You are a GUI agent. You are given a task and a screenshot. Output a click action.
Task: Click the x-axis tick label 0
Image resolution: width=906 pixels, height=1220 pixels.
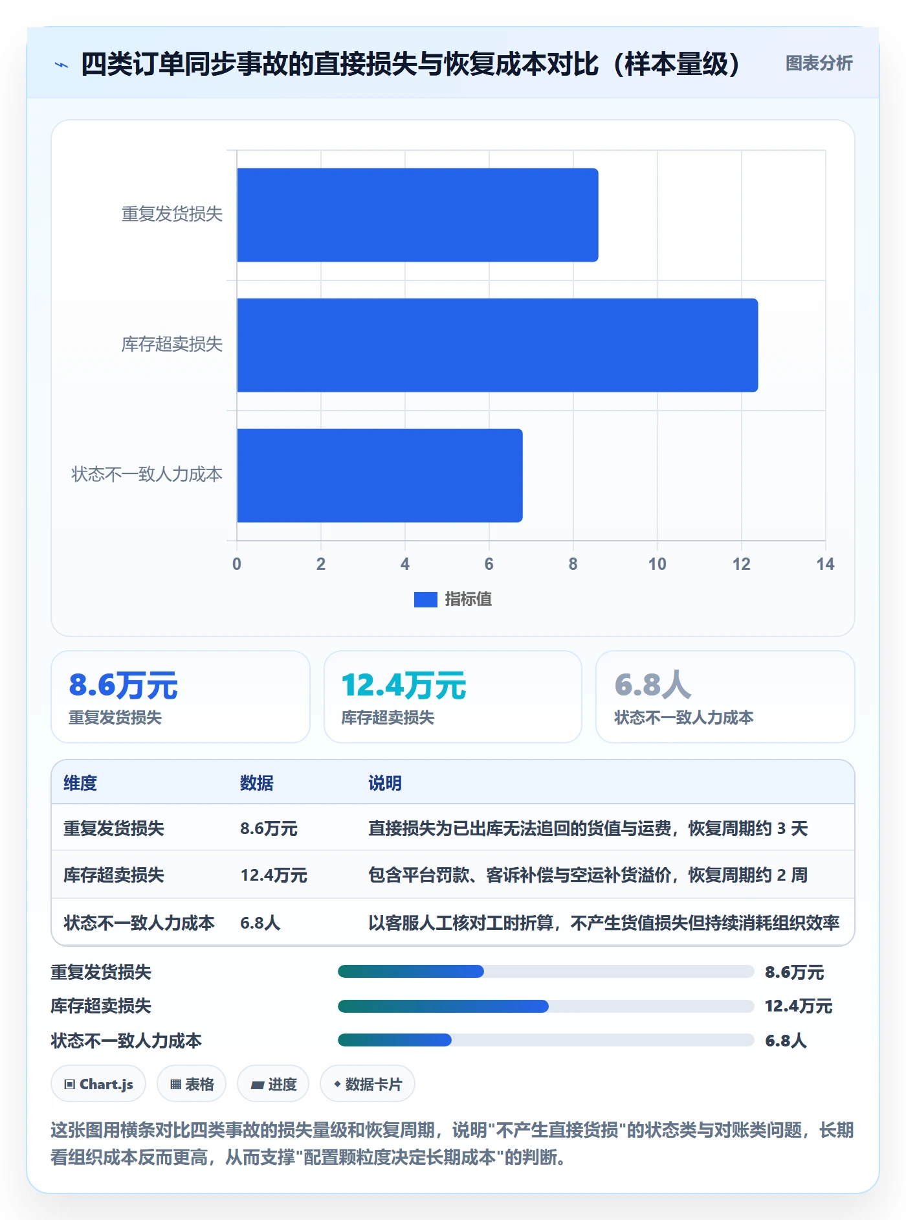237,564
